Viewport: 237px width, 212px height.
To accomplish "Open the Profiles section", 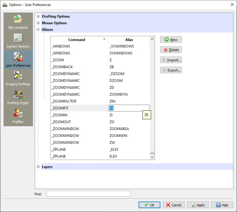I will coord(18,117).
